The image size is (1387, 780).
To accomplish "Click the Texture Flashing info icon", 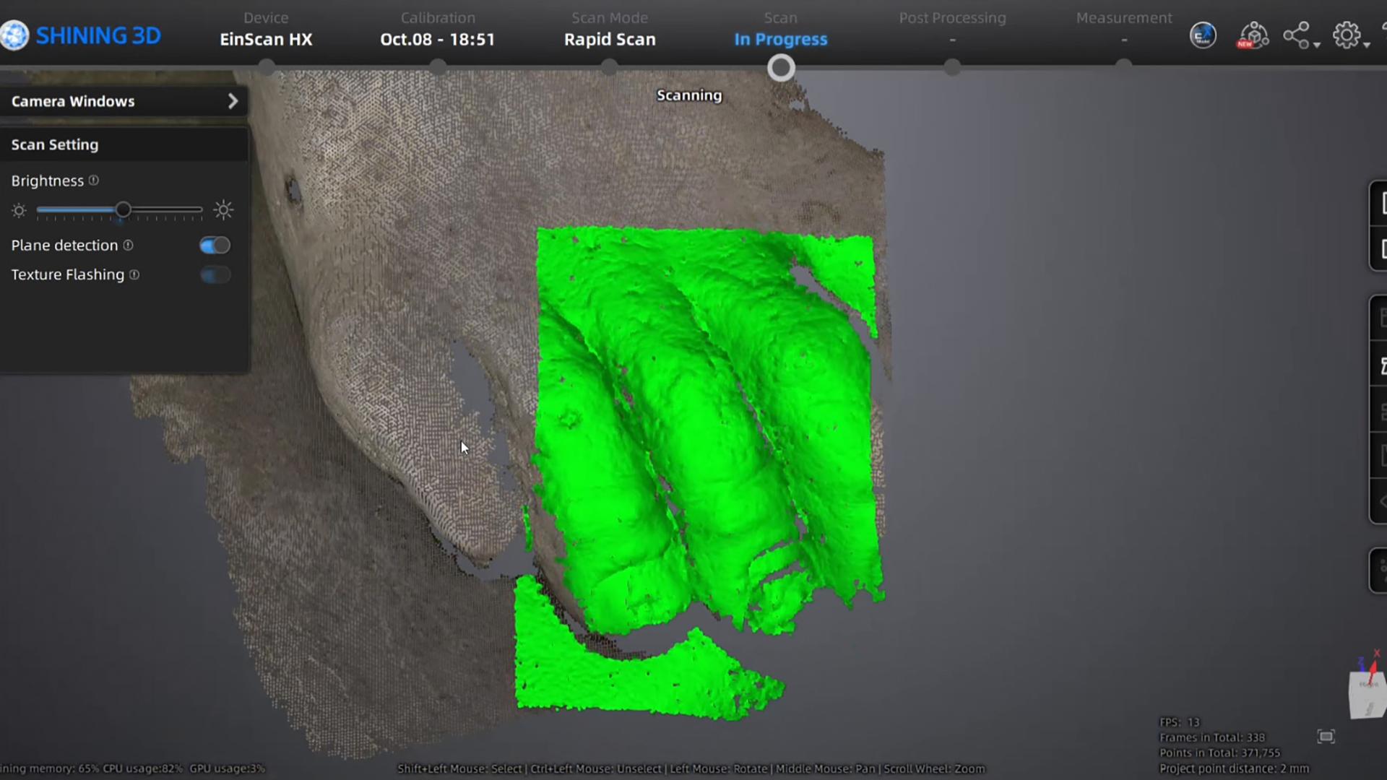I will pos(134,274).
